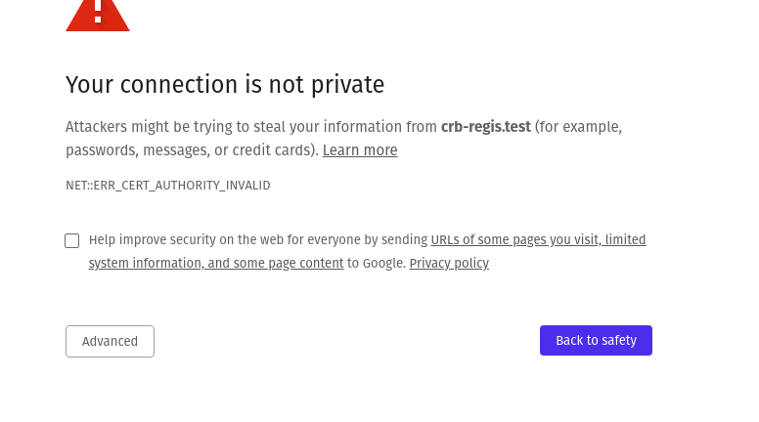Image resolution: width=759 pixels, height=422 pixels.
Task: Click the word 'Attackers' starting the warning paragraph
Action: (96, 127)
